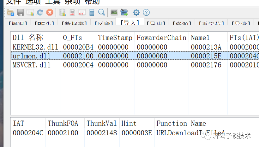This screenshot has width=259, height=147.
Task: Click the ASM window panel icon
Action: [82, 13]
